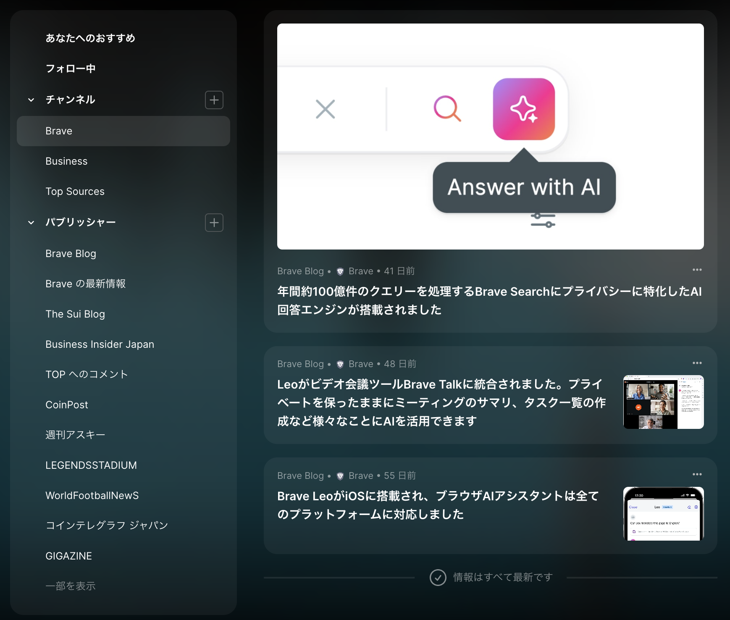730x620 pixels.
Task: Click the 48 日前 timestamp
Action: [400, 364]
